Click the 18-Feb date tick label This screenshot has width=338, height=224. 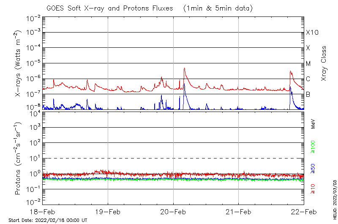[x=43, y=212]
